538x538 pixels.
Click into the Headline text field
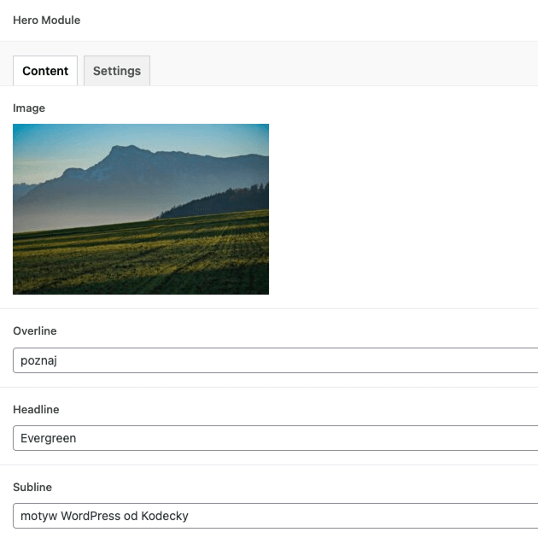(273, 438)
